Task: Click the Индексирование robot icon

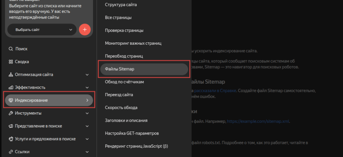Action: tap(10, 100)
